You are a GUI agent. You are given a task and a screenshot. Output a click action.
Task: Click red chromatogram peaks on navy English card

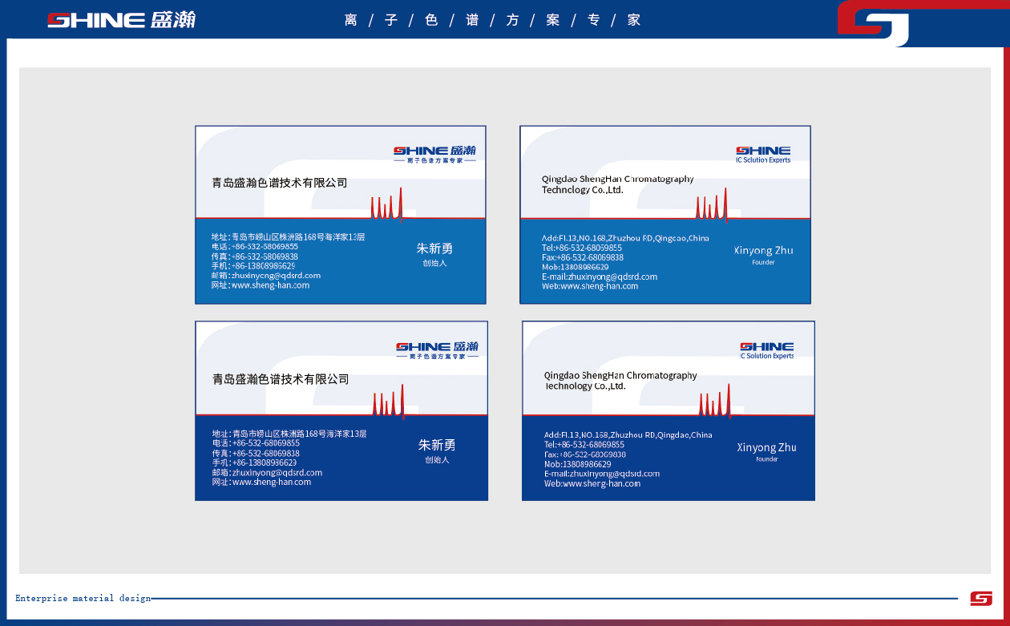[716, 401]
